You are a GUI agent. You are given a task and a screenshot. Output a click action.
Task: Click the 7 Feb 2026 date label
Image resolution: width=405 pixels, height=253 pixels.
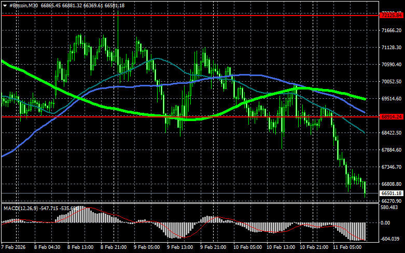pos(13,247)
